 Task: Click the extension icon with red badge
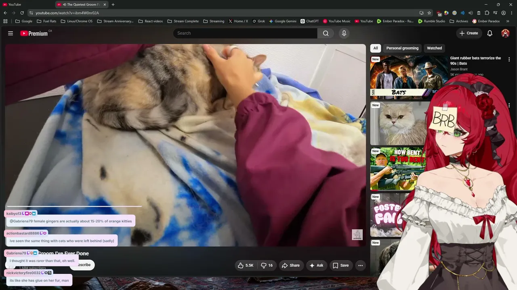[439, 13]
